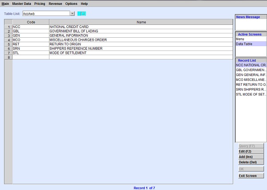Open the Help menu
267x190 pixels.
[x=84, y=4]
